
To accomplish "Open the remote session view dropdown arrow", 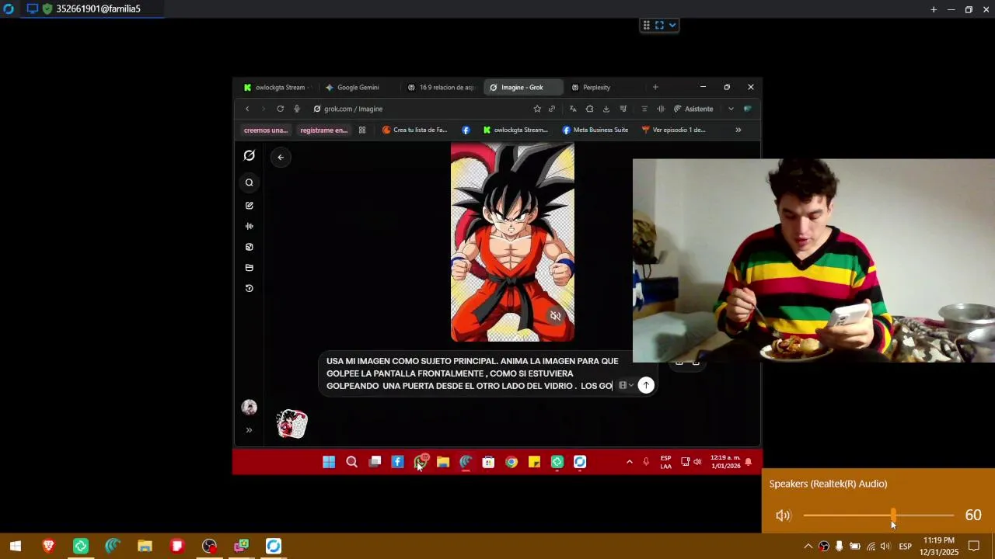I will [672, 26].
